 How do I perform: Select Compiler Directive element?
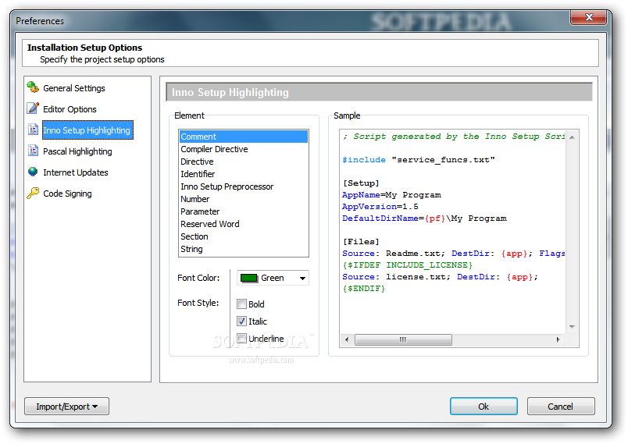coord(244,149)
